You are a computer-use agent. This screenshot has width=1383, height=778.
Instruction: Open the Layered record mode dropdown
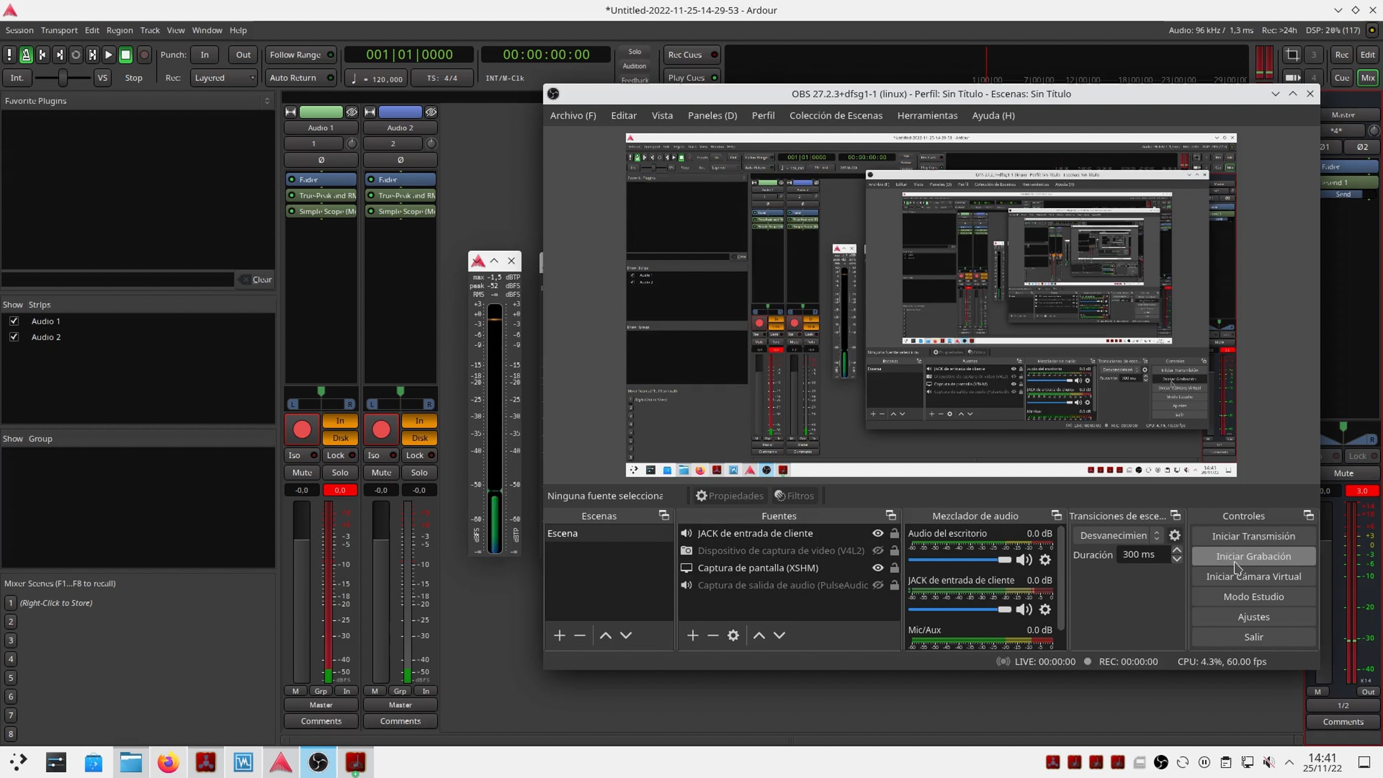click(224, 78)
